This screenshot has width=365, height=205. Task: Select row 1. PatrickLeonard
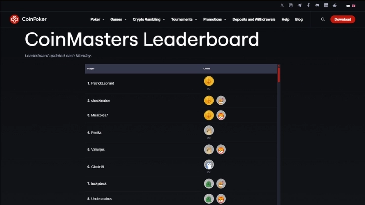181,83
